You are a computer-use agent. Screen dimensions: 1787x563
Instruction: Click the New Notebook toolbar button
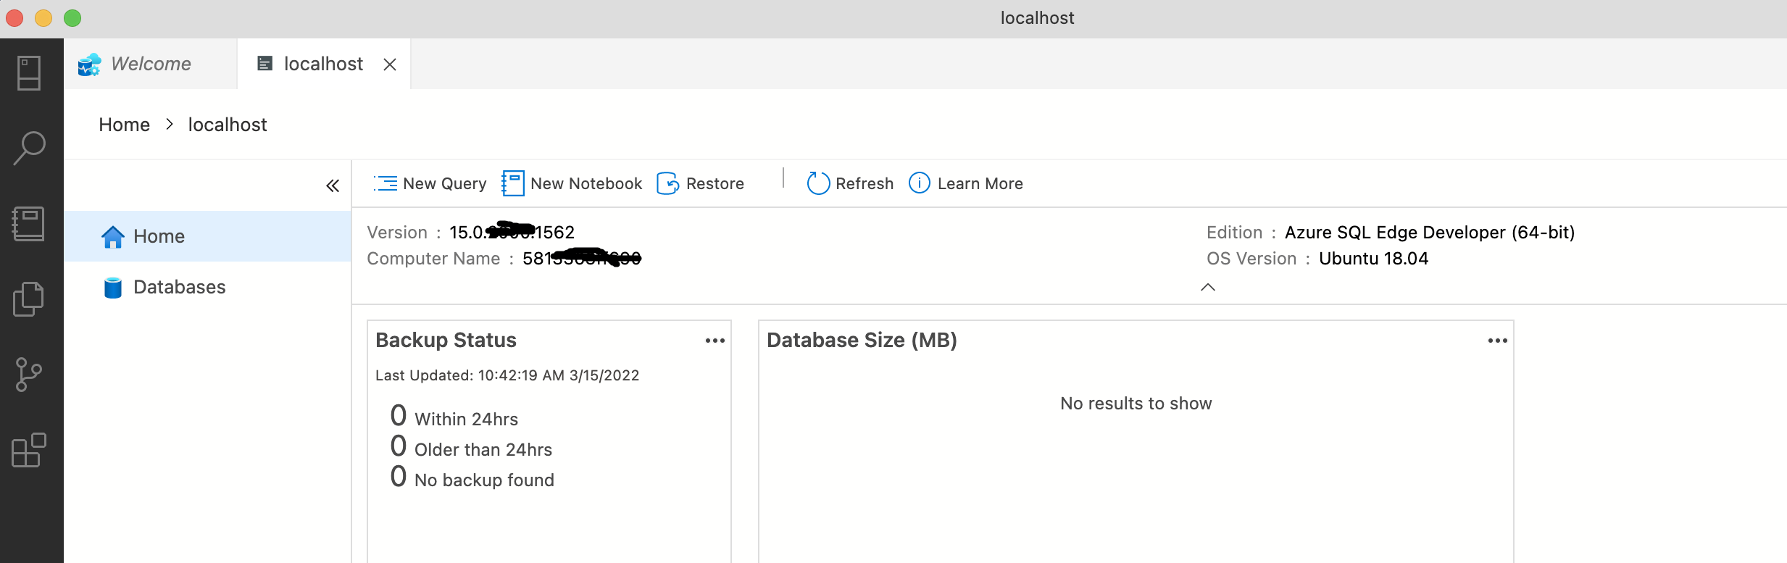tap(572, 183)
